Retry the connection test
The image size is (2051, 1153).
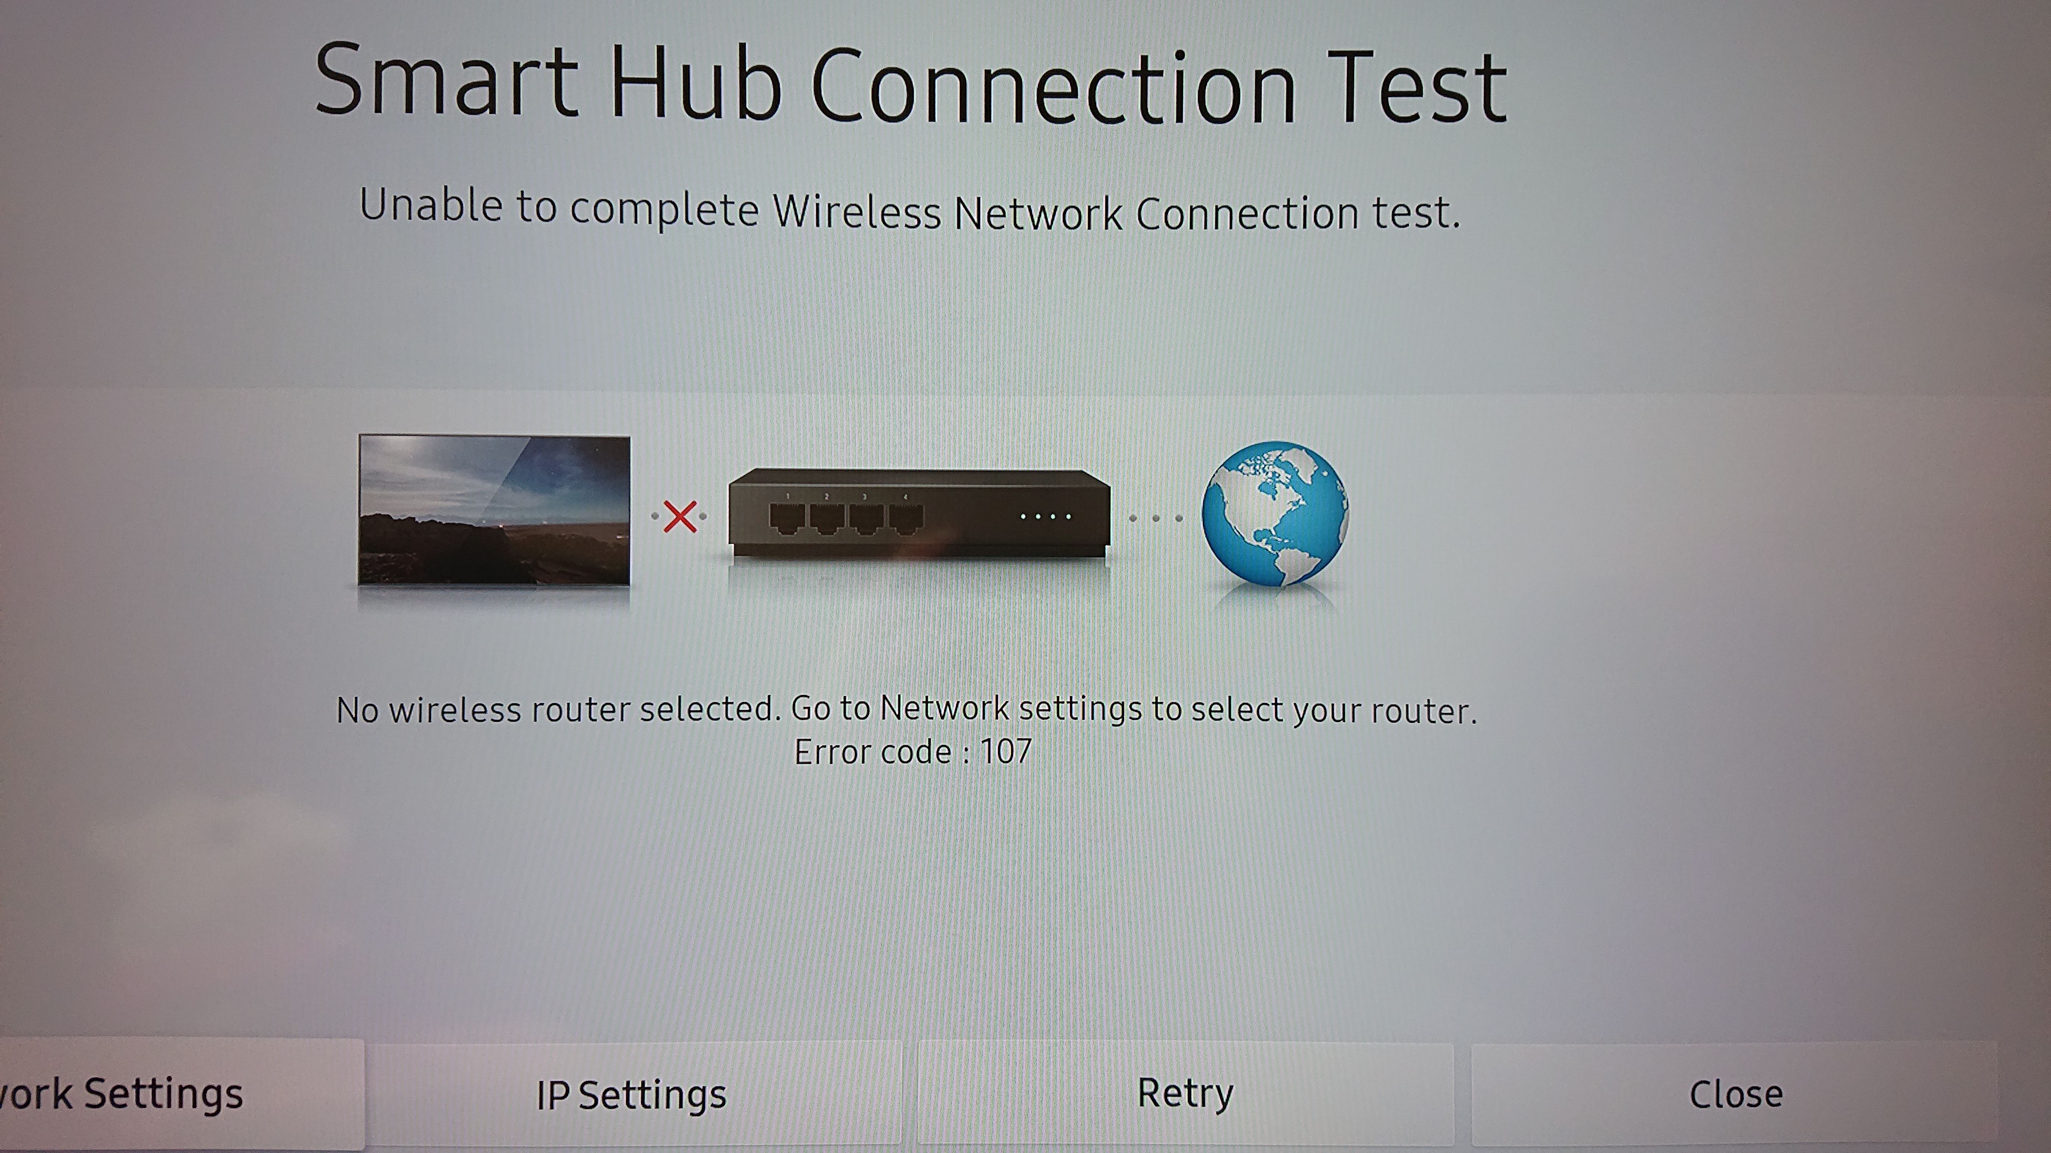tap(1185, 1094)
